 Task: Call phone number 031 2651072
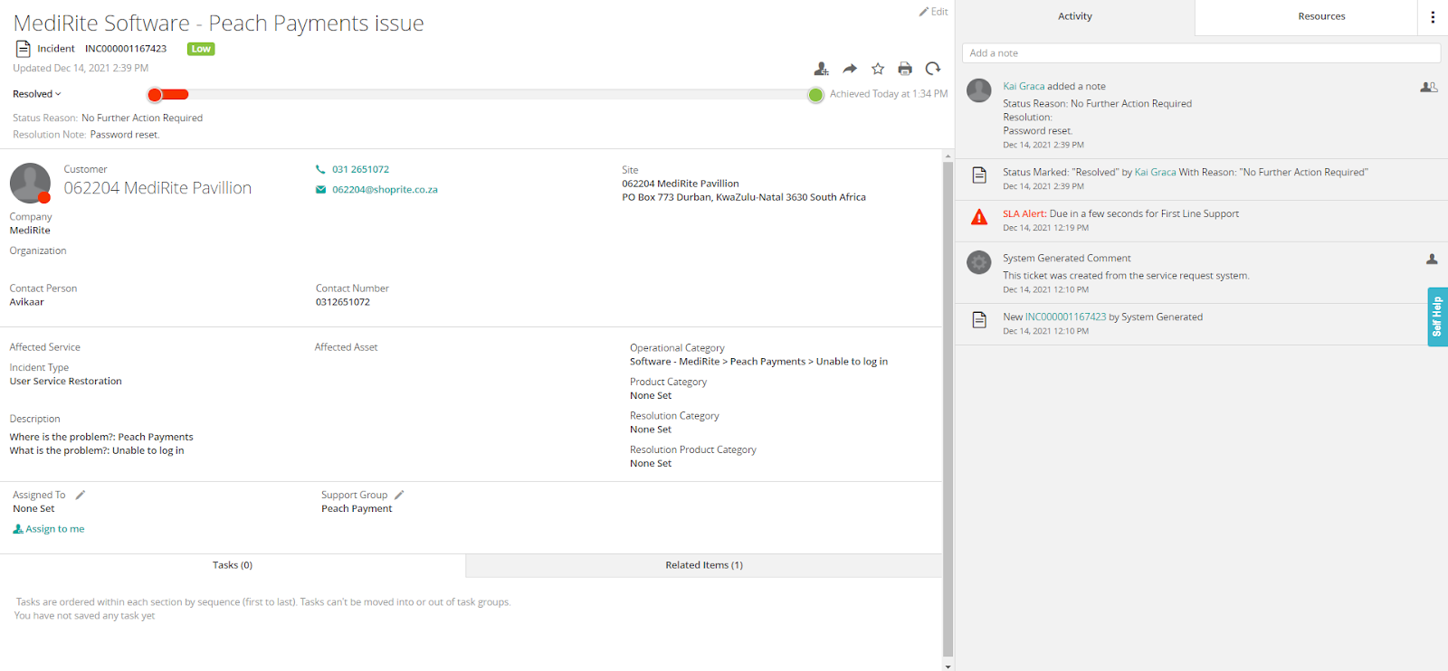click(x=360, y=169)
